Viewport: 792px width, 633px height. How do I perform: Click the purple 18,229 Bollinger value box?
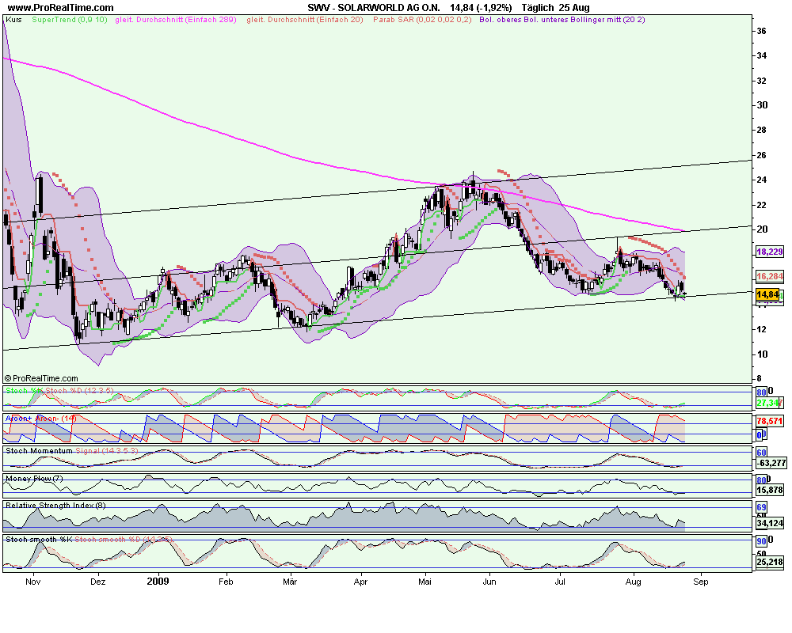click(770, 252)
